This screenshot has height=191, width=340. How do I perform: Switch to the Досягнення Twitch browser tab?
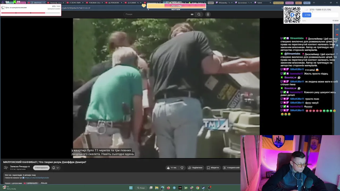243,3
